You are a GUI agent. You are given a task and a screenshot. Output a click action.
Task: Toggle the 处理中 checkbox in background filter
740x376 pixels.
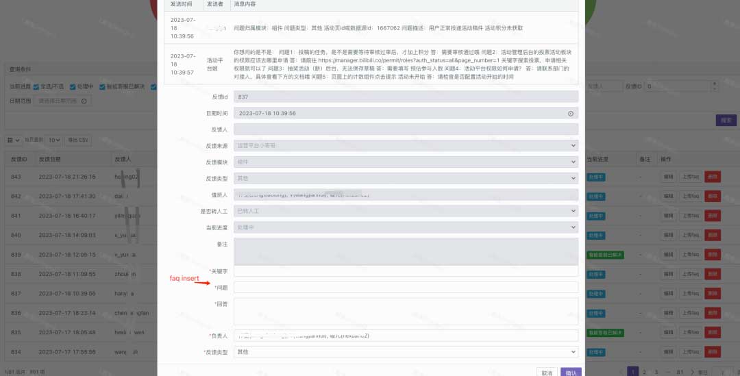pos(73,87)
